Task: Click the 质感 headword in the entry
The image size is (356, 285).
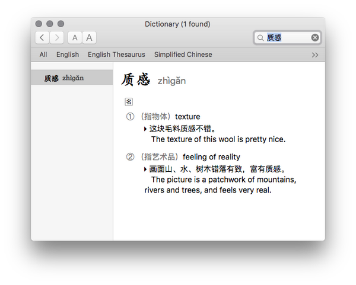Action: [135, 80]
